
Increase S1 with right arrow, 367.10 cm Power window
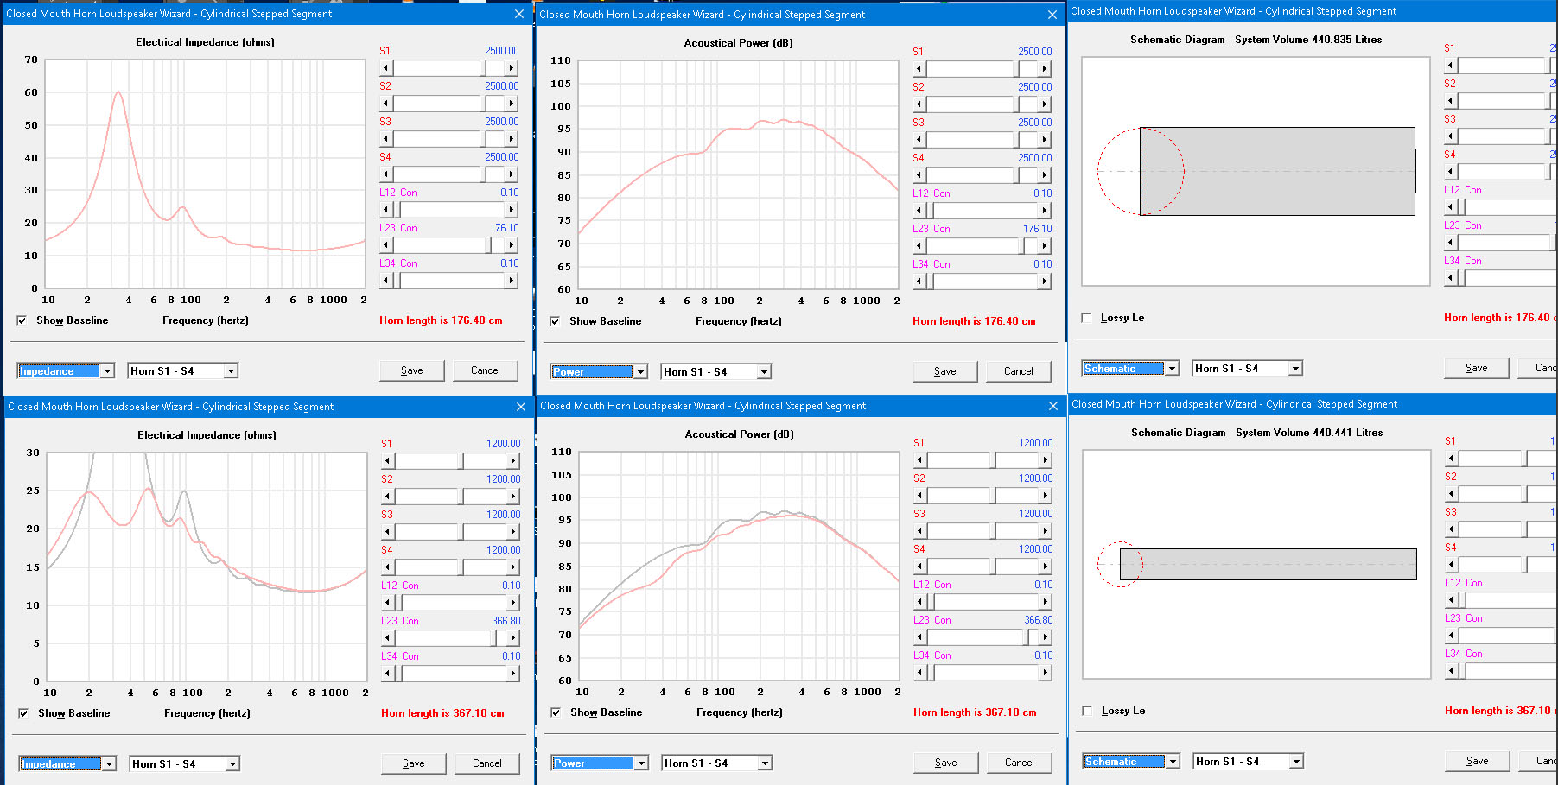tap(1046, 460)
